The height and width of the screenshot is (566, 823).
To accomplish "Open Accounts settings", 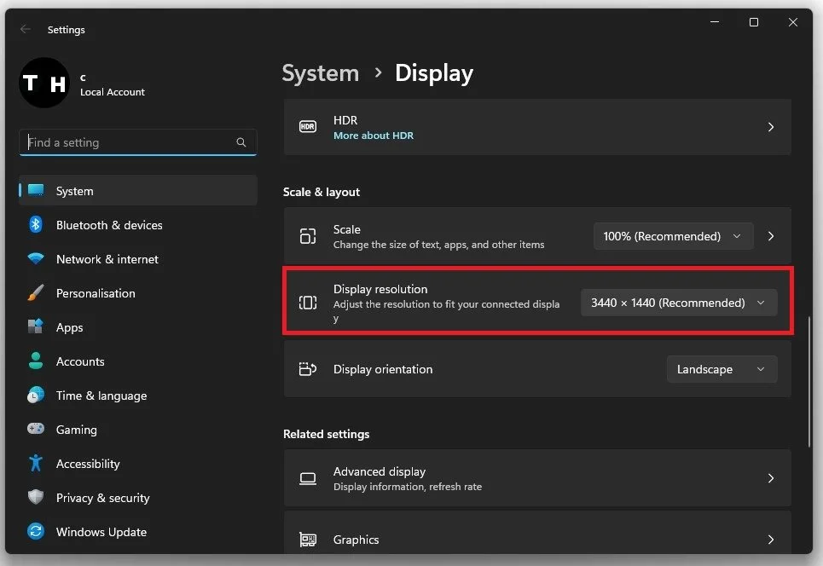I will tap(138, 361).
